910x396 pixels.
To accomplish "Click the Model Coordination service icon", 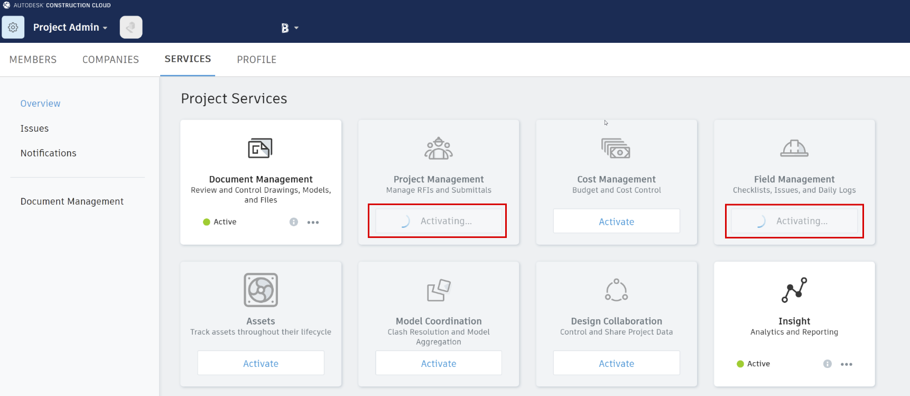I will (439, 290).
